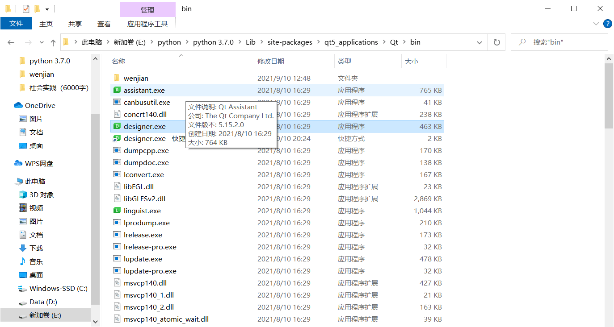Click the properties checkmark quick access icon
The height and width of the screenshot is (327, 614).
pos(26,8)
